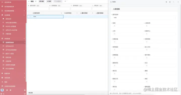This screenshot has height=95, width=181.
Task: Collapse the 合同管理 sidebar group
Action: pos(24,15)
